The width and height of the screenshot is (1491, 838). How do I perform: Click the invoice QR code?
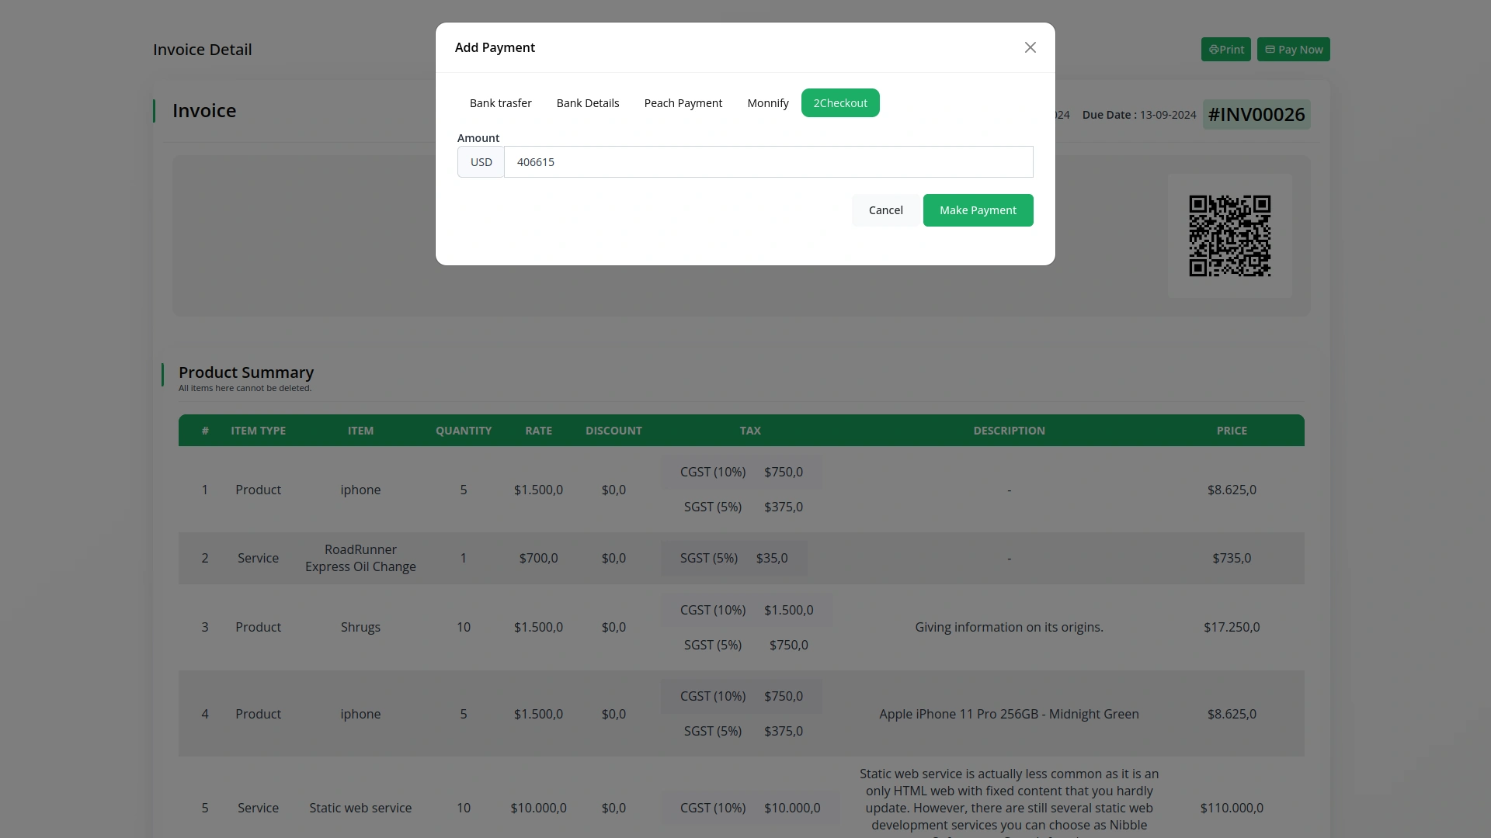point(1230,234)
